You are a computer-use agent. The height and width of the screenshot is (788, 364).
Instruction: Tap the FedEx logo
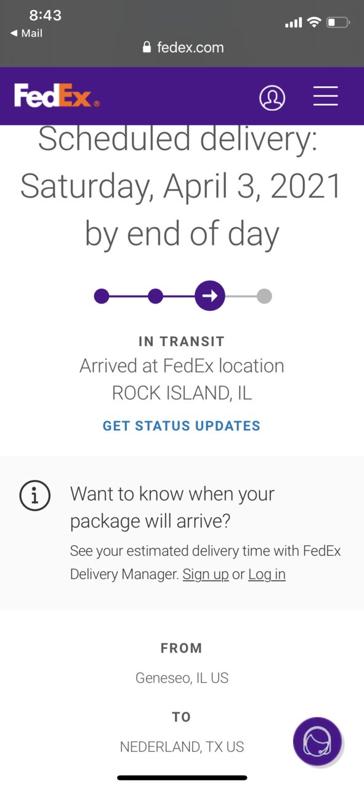[x=57, y=96]
